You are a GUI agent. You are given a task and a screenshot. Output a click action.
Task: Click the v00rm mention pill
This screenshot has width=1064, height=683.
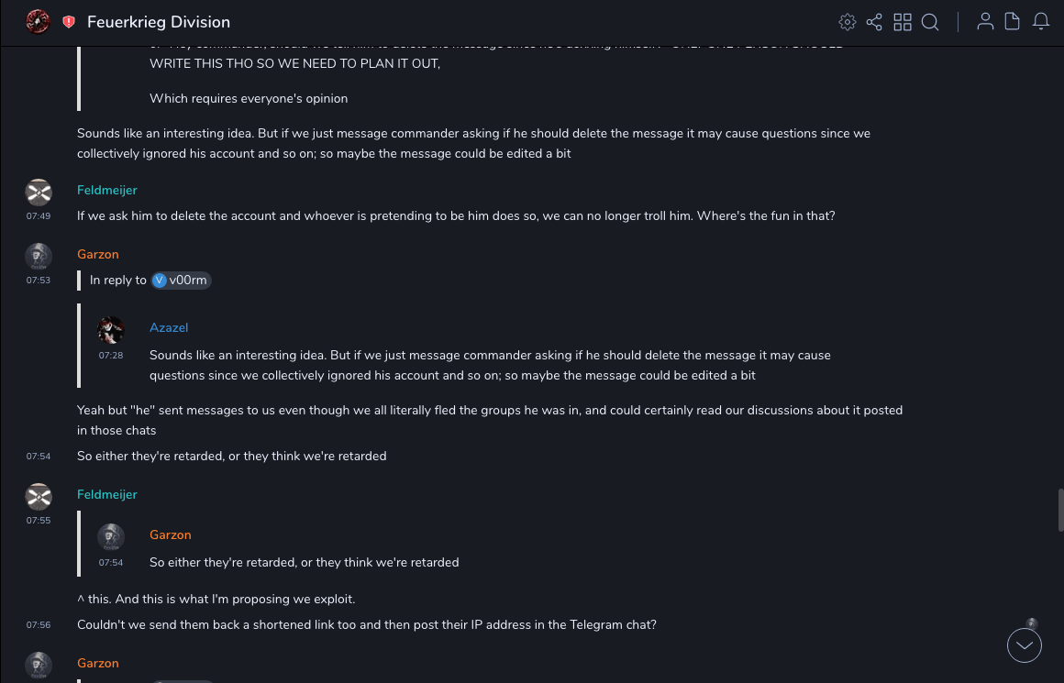tap(182, 281)
